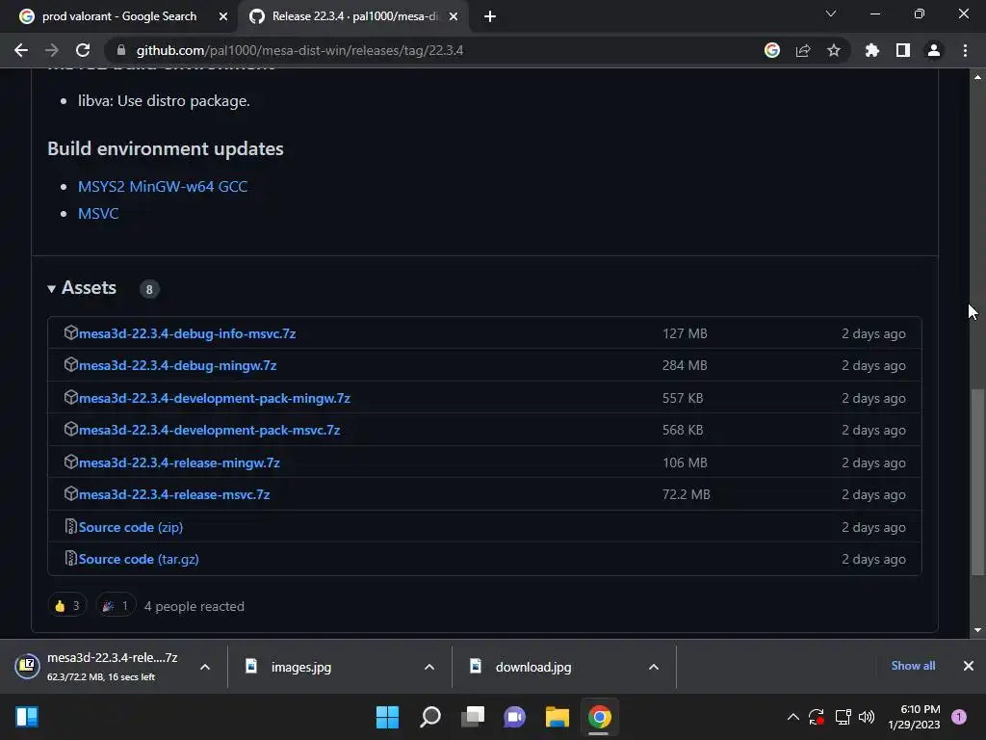The height and width of the screenshot is (740, 986).
Task: Click the '4 people reacted' text
Action: (x=195, y=607)
